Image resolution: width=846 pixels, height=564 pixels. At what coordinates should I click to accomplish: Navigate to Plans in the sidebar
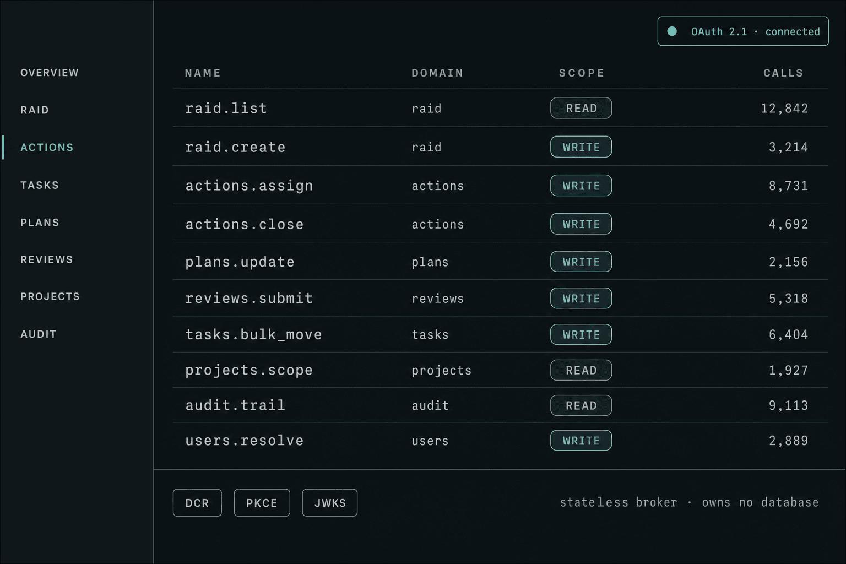(x=40, y=223)
